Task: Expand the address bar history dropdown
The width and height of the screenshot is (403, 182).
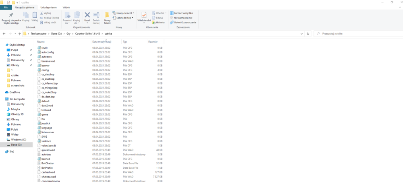Action: coord(301,34)
